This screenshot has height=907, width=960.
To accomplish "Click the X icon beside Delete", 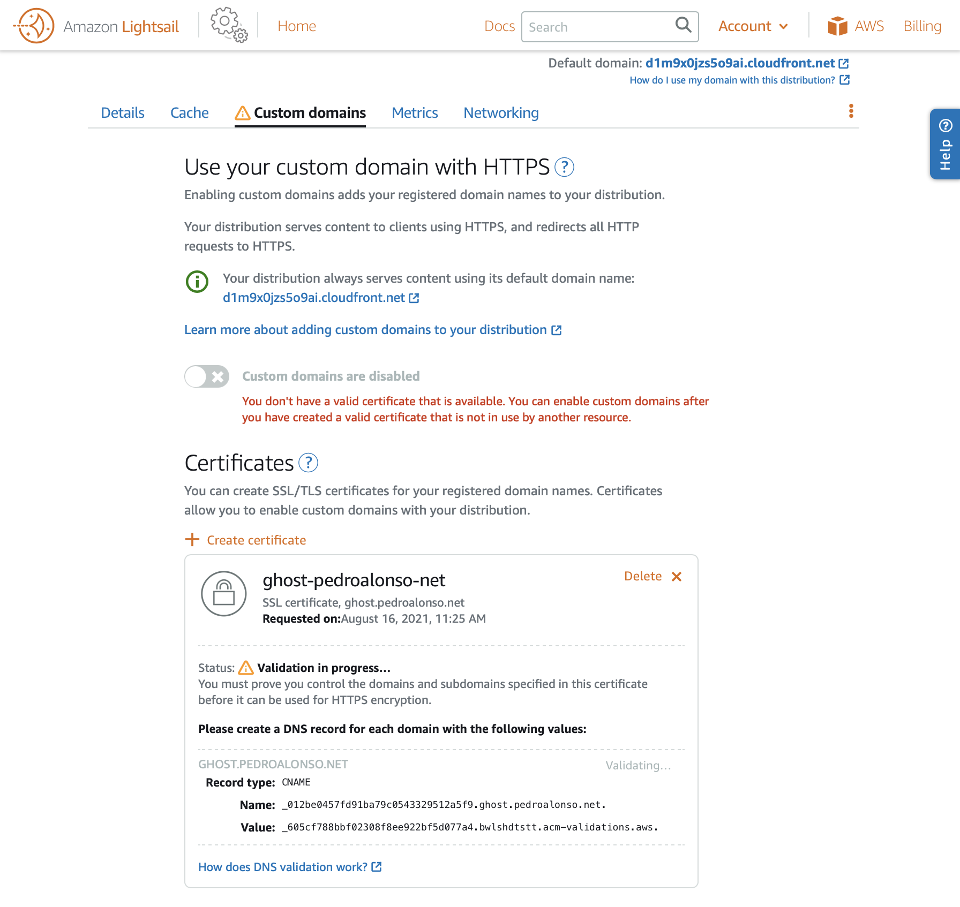I will (x=677, y=577).
